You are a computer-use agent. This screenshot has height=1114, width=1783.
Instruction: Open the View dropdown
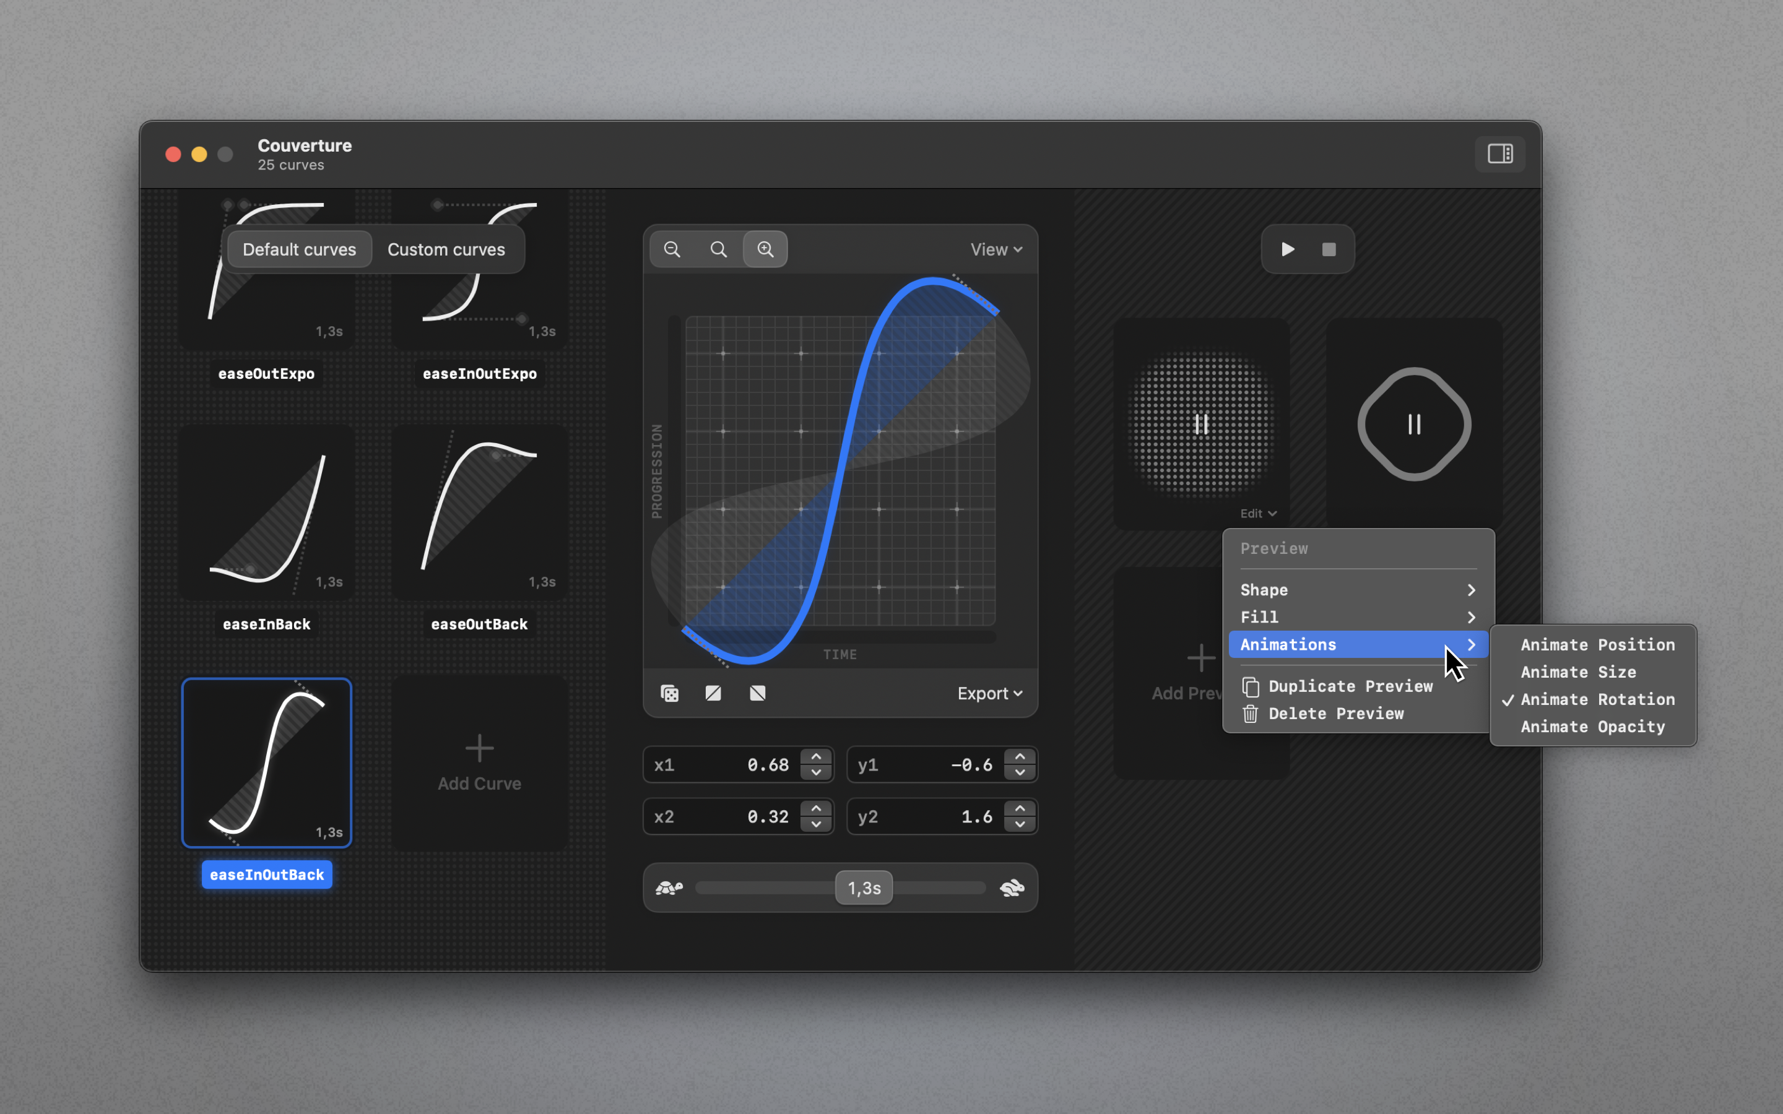996,249
